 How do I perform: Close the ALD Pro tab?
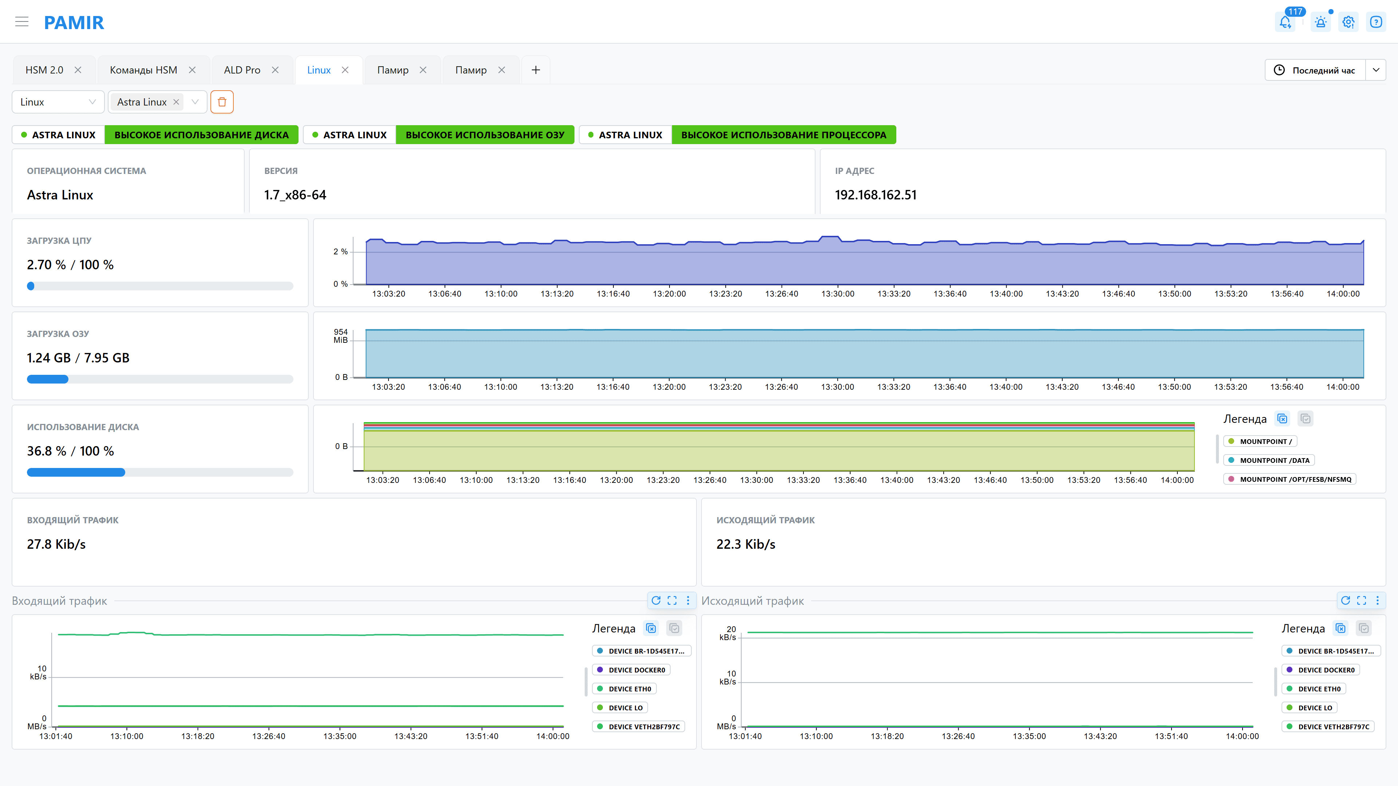pos(275,70)
